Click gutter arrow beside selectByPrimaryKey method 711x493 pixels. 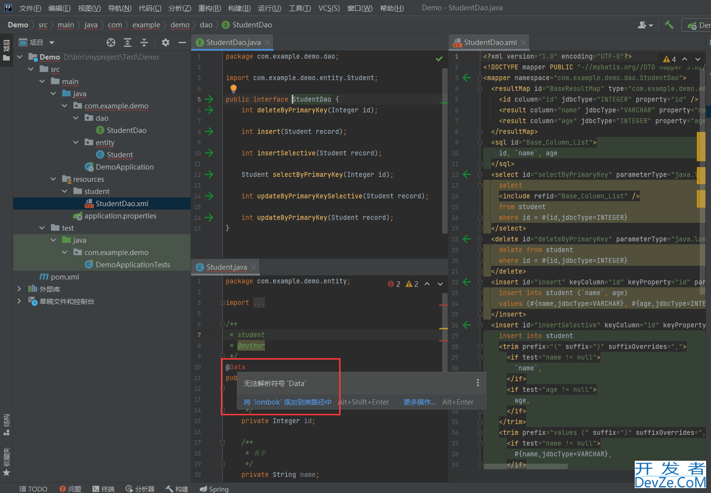pos(209,174)
